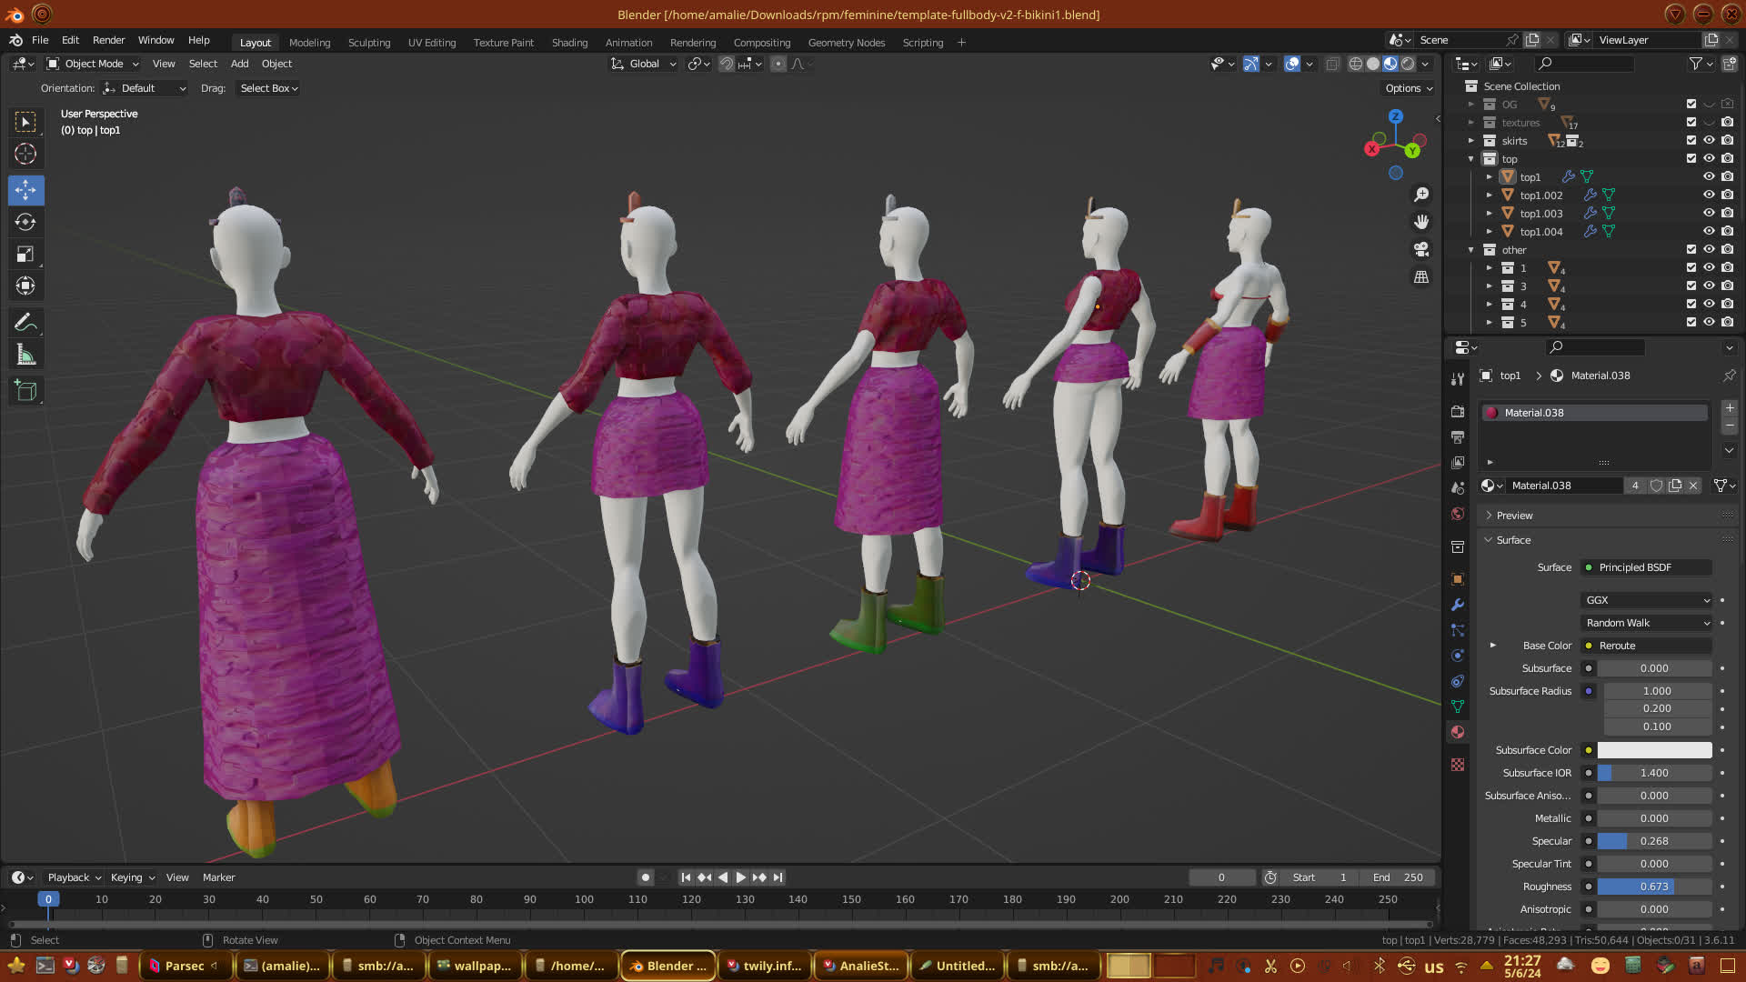Open the Random Walk subsurface dropdown
Screen dimensions: 1746x982
pyautogui.click(x=1647, y=623)
